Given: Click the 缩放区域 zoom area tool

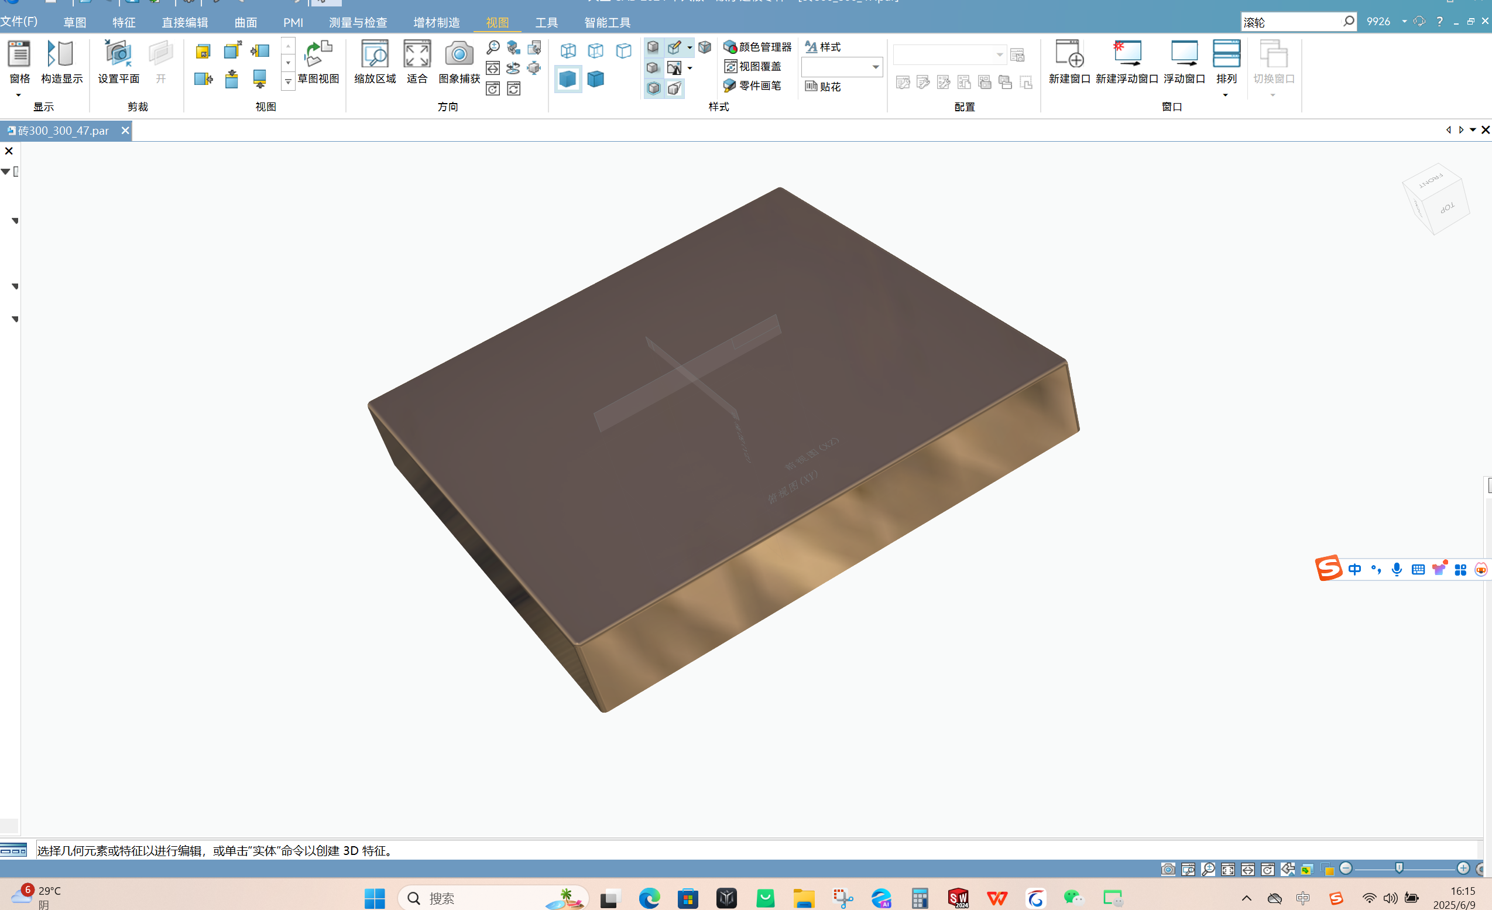Looking at the screenshot, I should click(375, 62).
